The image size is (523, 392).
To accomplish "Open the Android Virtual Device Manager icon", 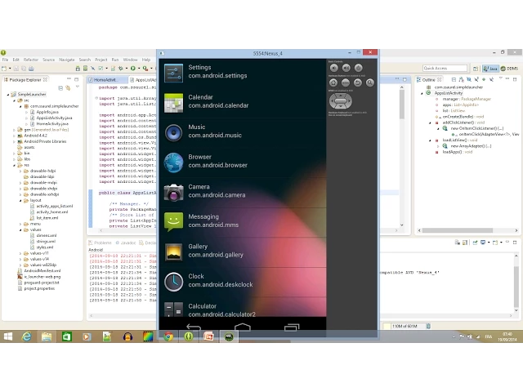I will (x=85, y=69).
